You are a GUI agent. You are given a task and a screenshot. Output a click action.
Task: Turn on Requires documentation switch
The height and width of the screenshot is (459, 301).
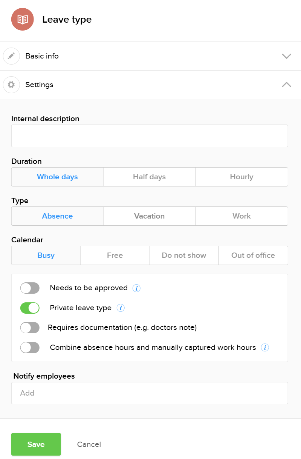click(30, 328)
